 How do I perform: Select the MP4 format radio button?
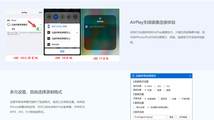click(145, 86)
